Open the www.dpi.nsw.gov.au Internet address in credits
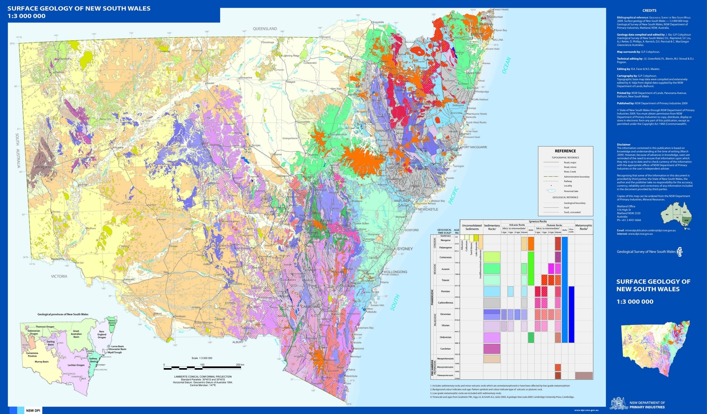The image size is (707, 414). [x=641, y=233]
